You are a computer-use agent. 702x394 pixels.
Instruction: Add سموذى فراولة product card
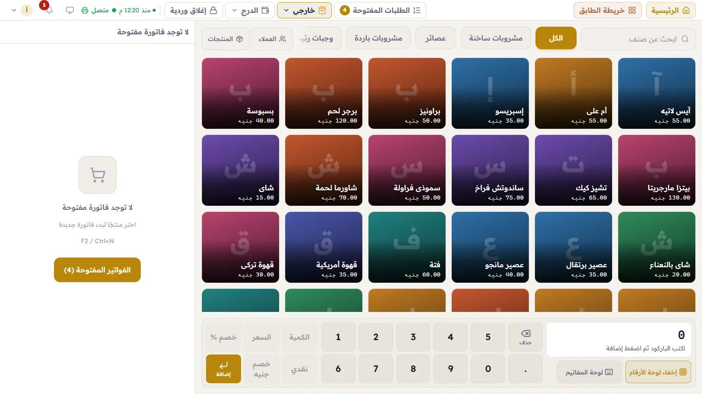point(407,170)
